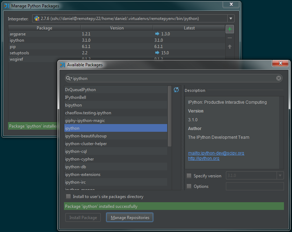
Task: Click the minus uninstall package icon
Action: pos(230,38)
